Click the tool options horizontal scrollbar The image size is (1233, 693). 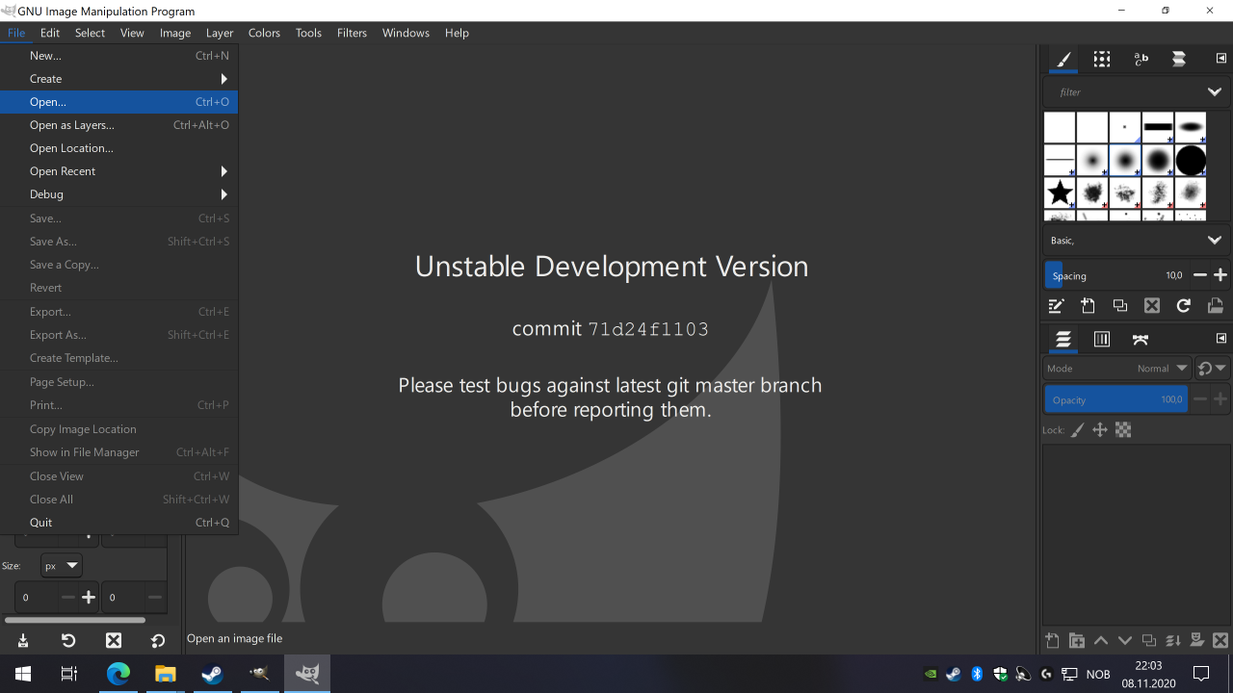click(x=75, y=620)
